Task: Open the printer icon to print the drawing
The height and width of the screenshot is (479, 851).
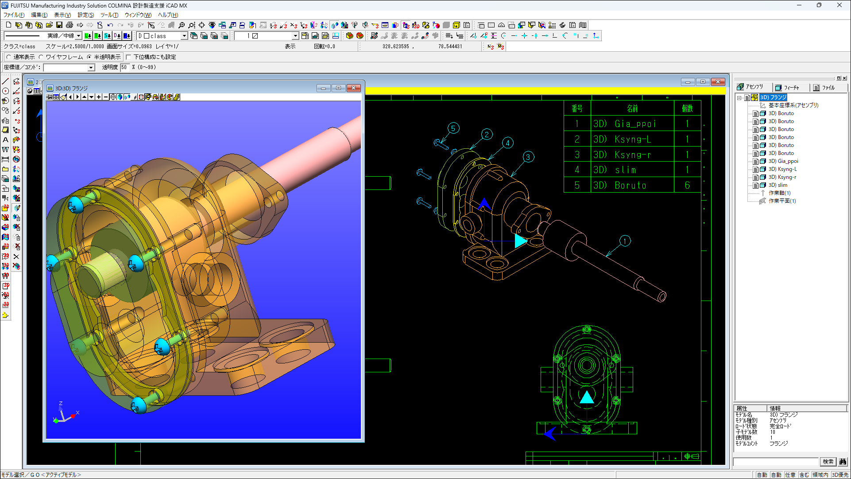Action: click(x=70, y=25)
